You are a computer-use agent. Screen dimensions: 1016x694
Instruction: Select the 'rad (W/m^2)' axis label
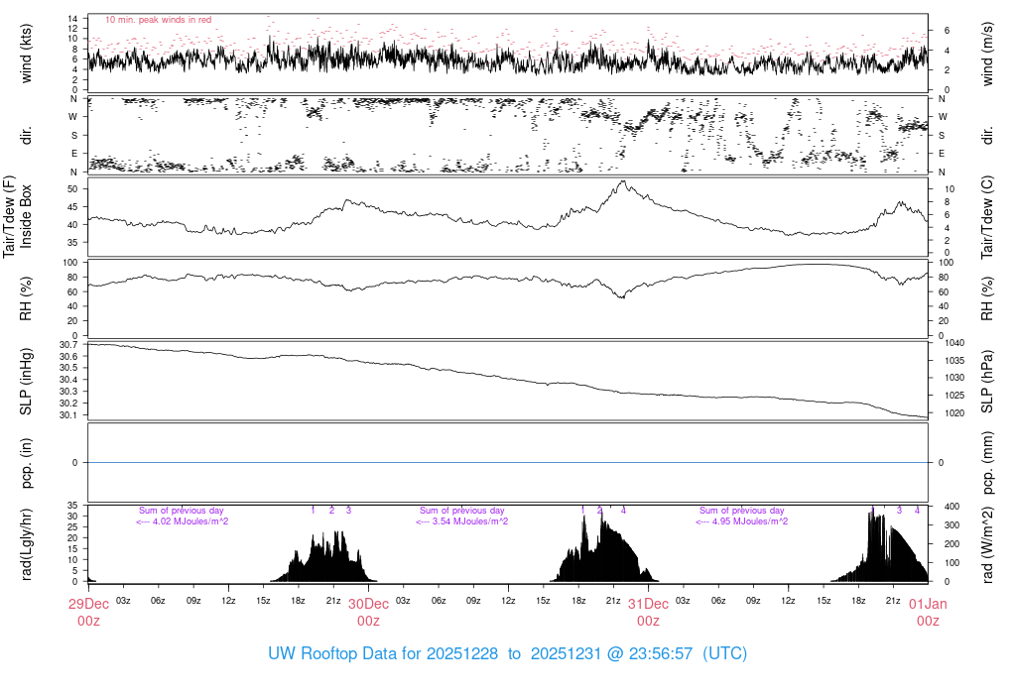coord(987,544)
